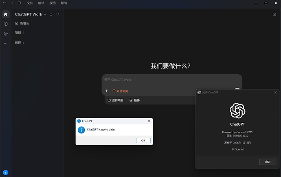Click OK in the up to date dialog
The height and width of the screenshot is (177, 281).
[143, 140]
